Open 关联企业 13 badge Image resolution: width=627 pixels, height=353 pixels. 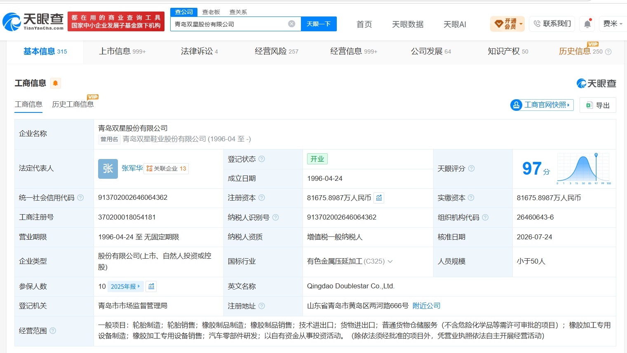point(166,168)
